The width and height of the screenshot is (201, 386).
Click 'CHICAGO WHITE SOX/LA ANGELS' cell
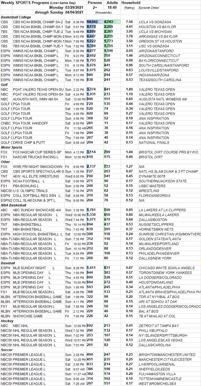pyautogui.click(x=167, y=268)
